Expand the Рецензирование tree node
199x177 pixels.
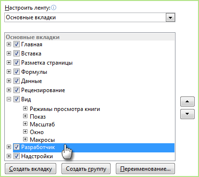pyautogui.click(x=9, y=90)
